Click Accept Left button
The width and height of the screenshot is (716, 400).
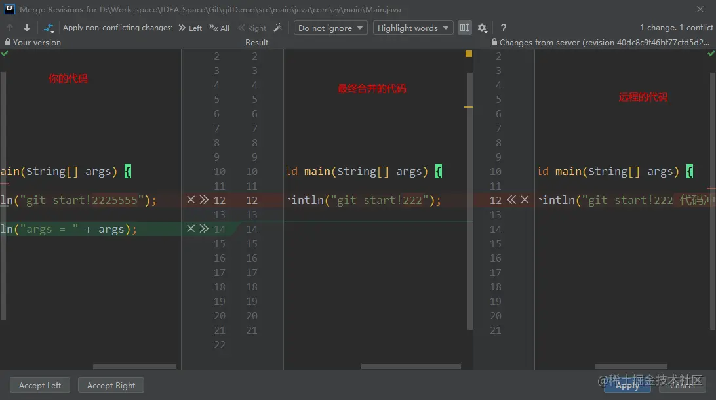[x=40, y=385]
